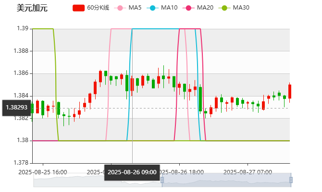Click the 2025-08-26 09:00 axis tooltip

click(x=132, y=172)
